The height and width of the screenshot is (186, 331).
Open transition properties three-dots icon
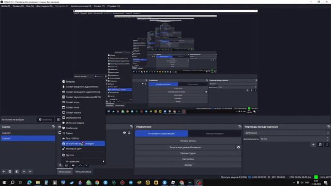click(x=327, y=145)
